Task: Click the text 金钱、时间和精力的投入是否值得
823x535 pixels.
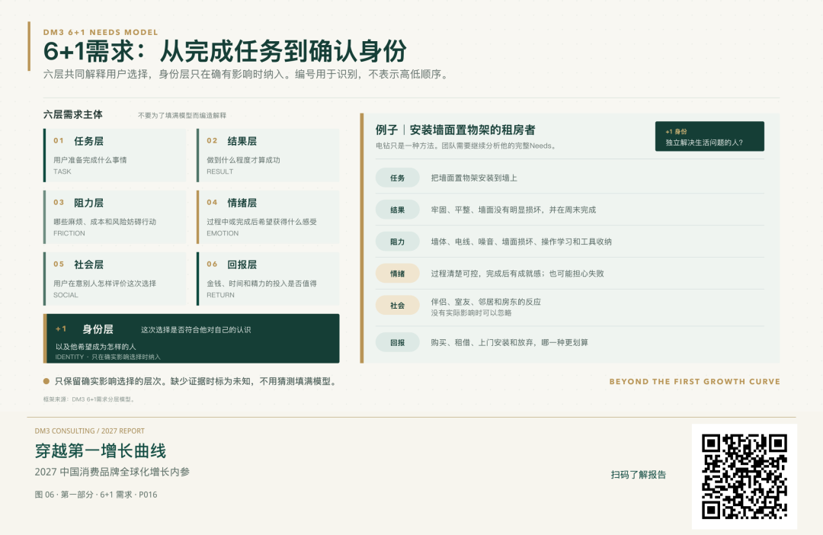Action: [261, 284]
